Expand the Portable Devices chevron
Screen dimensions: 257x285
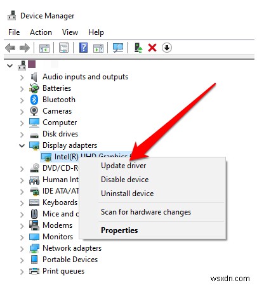pyautogui.click(x=22, y=260)
